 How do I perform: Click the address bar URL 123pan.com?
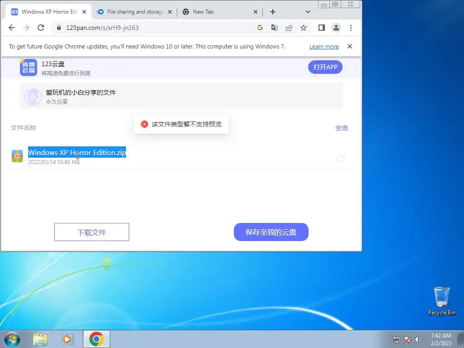(x=102, y=28)
